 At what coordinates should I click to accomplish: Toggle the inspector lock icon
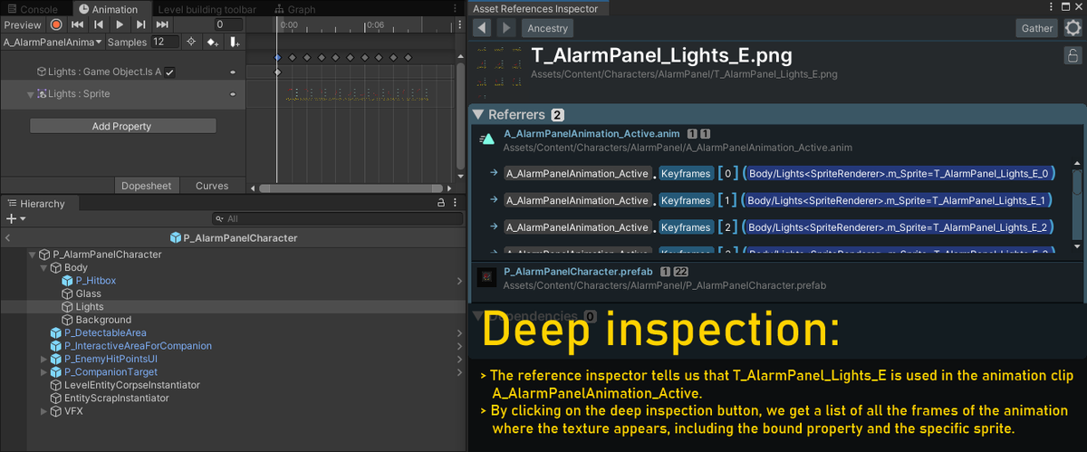pos(1072,55)
